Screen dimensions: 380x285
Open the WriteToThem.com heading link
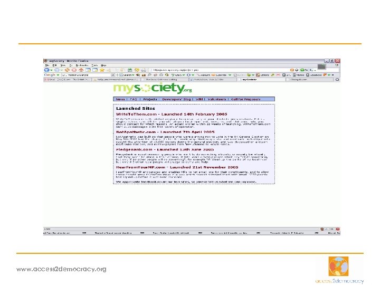172,114
